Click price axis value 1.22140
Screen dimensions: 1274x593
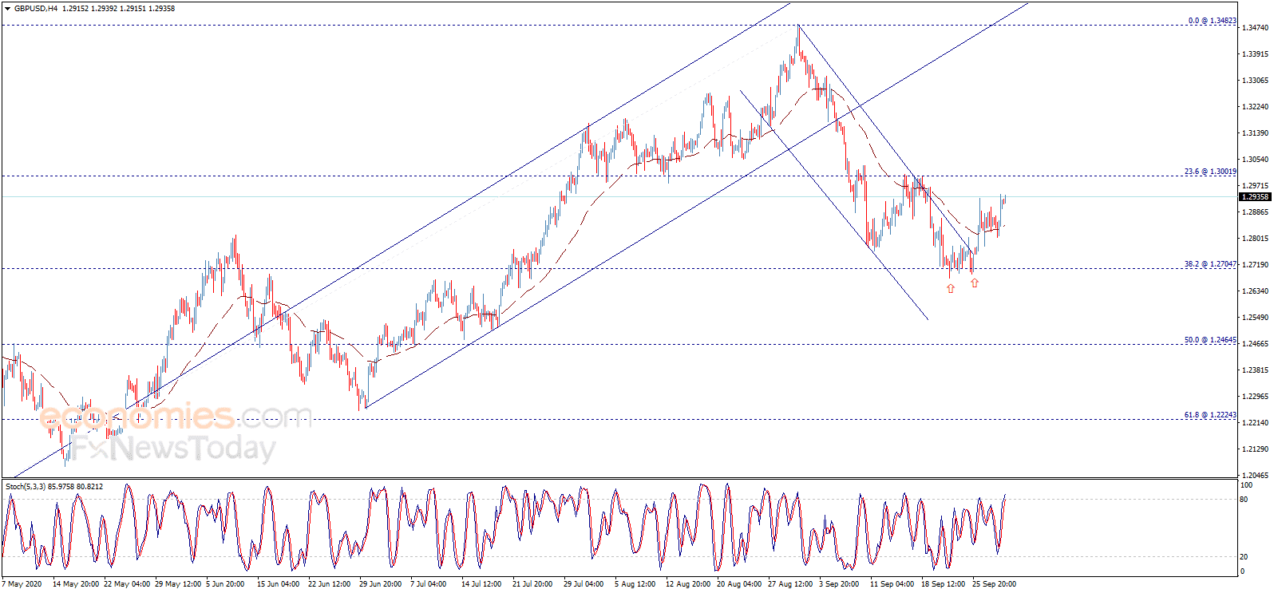(x=1256, y=423)
